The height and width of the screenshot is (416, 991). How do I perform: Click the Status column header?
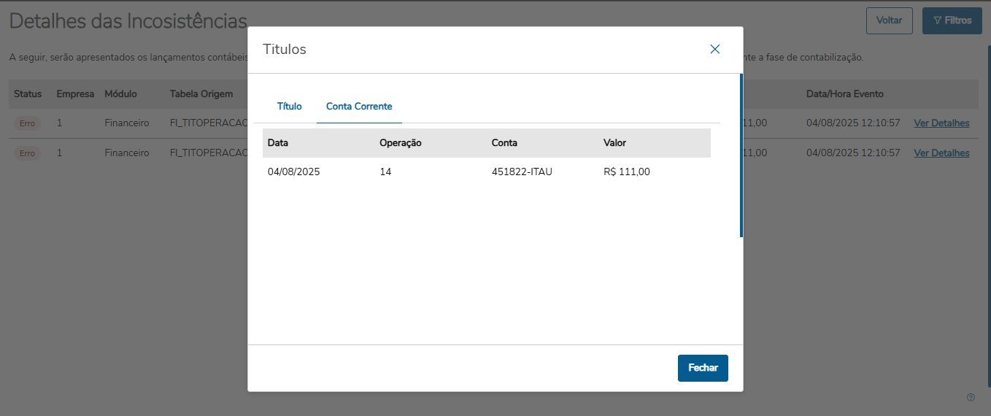pyautogui.click(x=28, y=94)
